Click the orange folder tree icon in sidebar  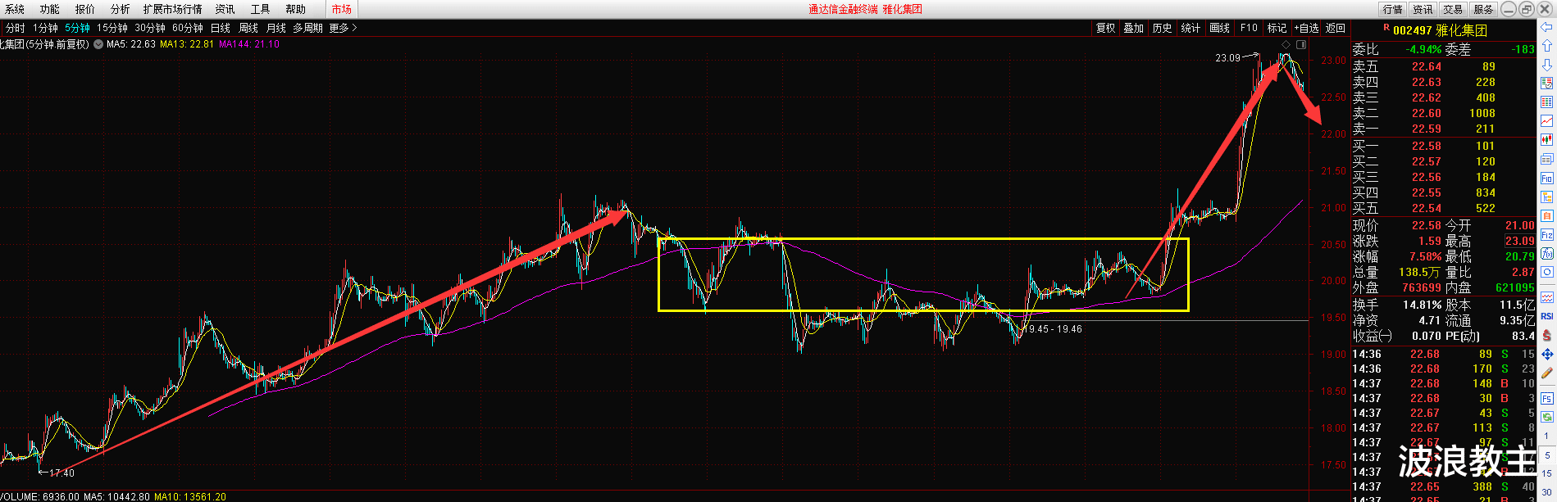point(1546,197)
